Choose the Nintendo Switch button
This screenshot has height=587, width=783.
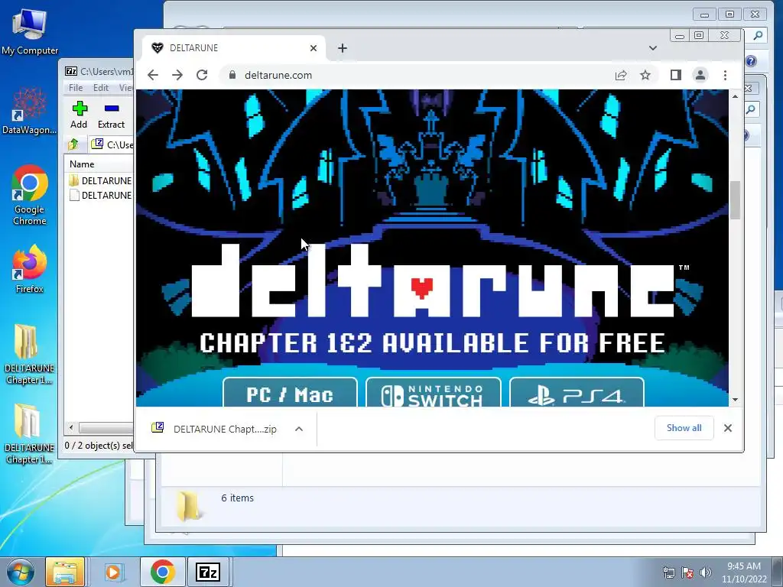[x=433, y=393]
